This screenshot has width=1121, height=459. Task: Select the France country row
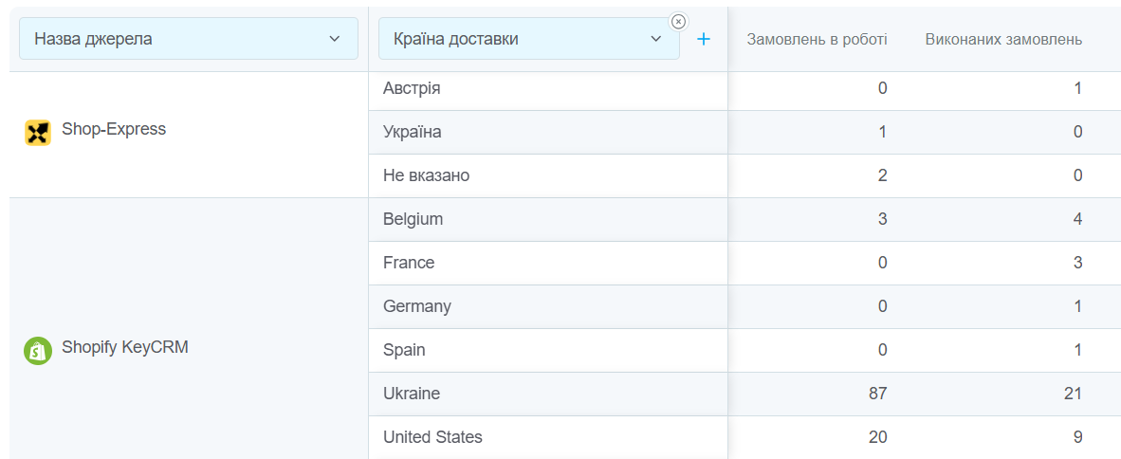409,263
